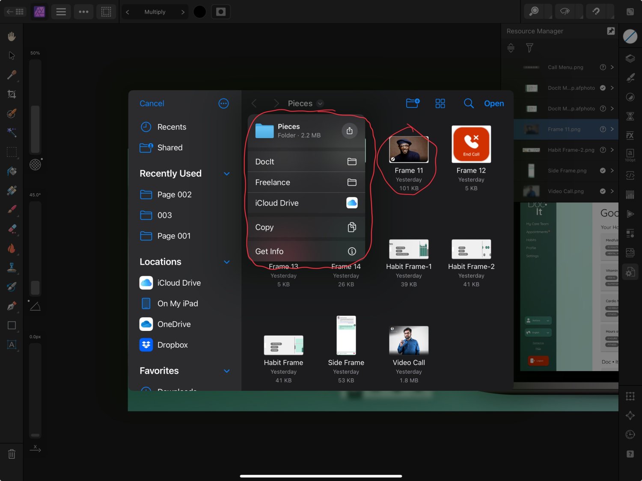
Task: Select the rectangular Marquee selection tool
Action: click(x=12, y=152)
